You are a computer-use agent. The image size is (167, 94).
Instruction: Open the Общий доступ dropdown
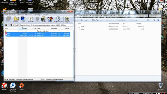97,20
